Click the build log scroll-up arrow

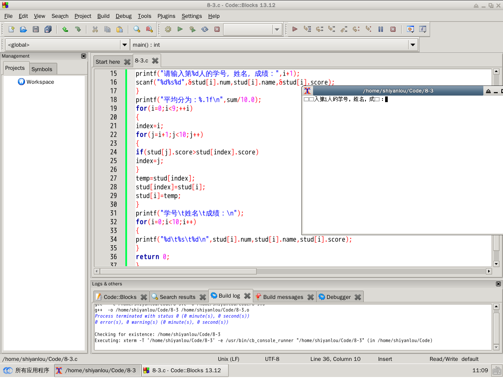pyautogui.click(x=496, y=307)
